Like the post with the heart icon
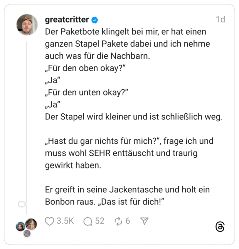This screenshot has width=239, height=249. point(49,221)
